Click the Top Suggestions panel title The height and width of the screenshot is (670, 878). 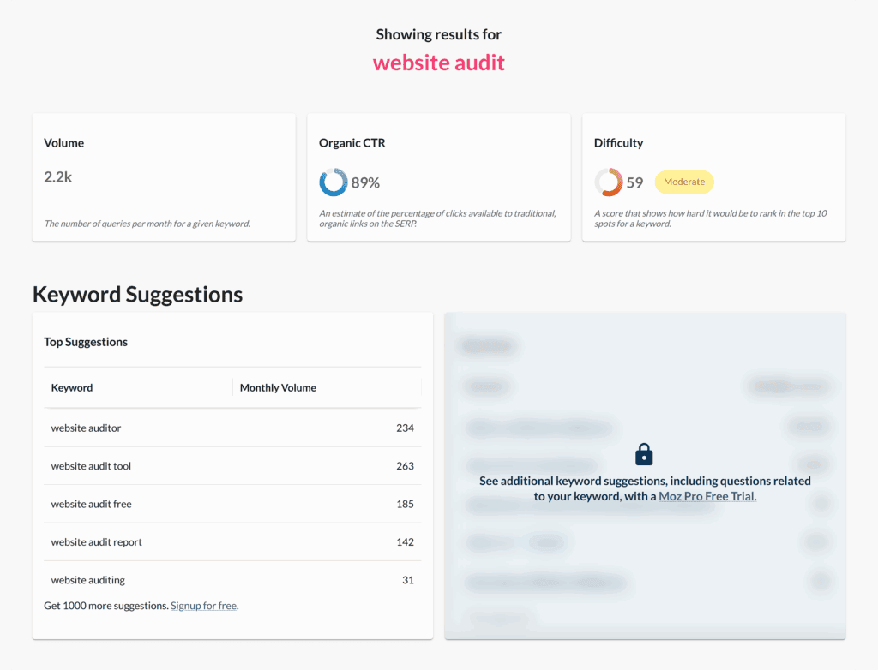86,342
